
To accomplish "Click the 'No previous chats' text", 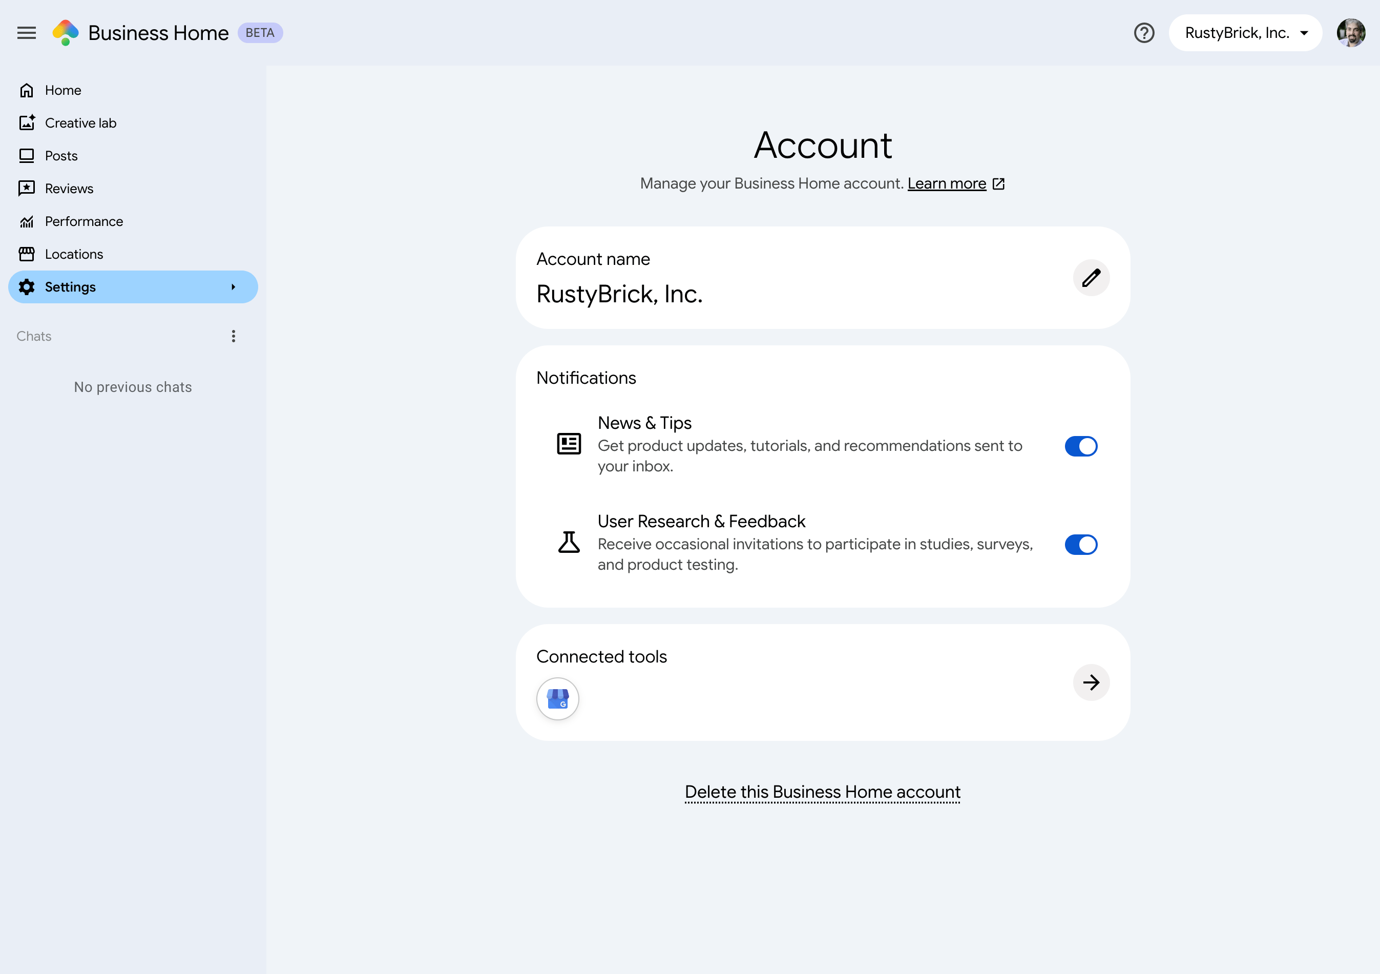I will point(133,387).
